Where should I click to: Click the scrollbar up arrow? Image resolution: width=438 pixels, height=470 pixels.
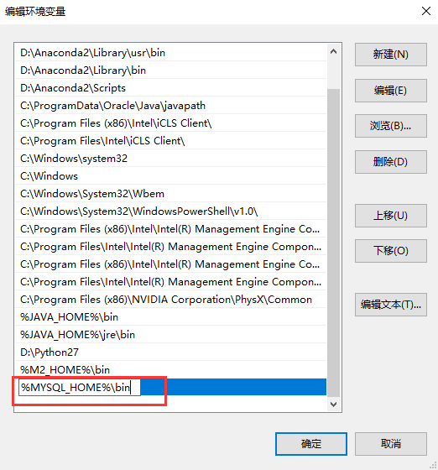click(333, 51)
